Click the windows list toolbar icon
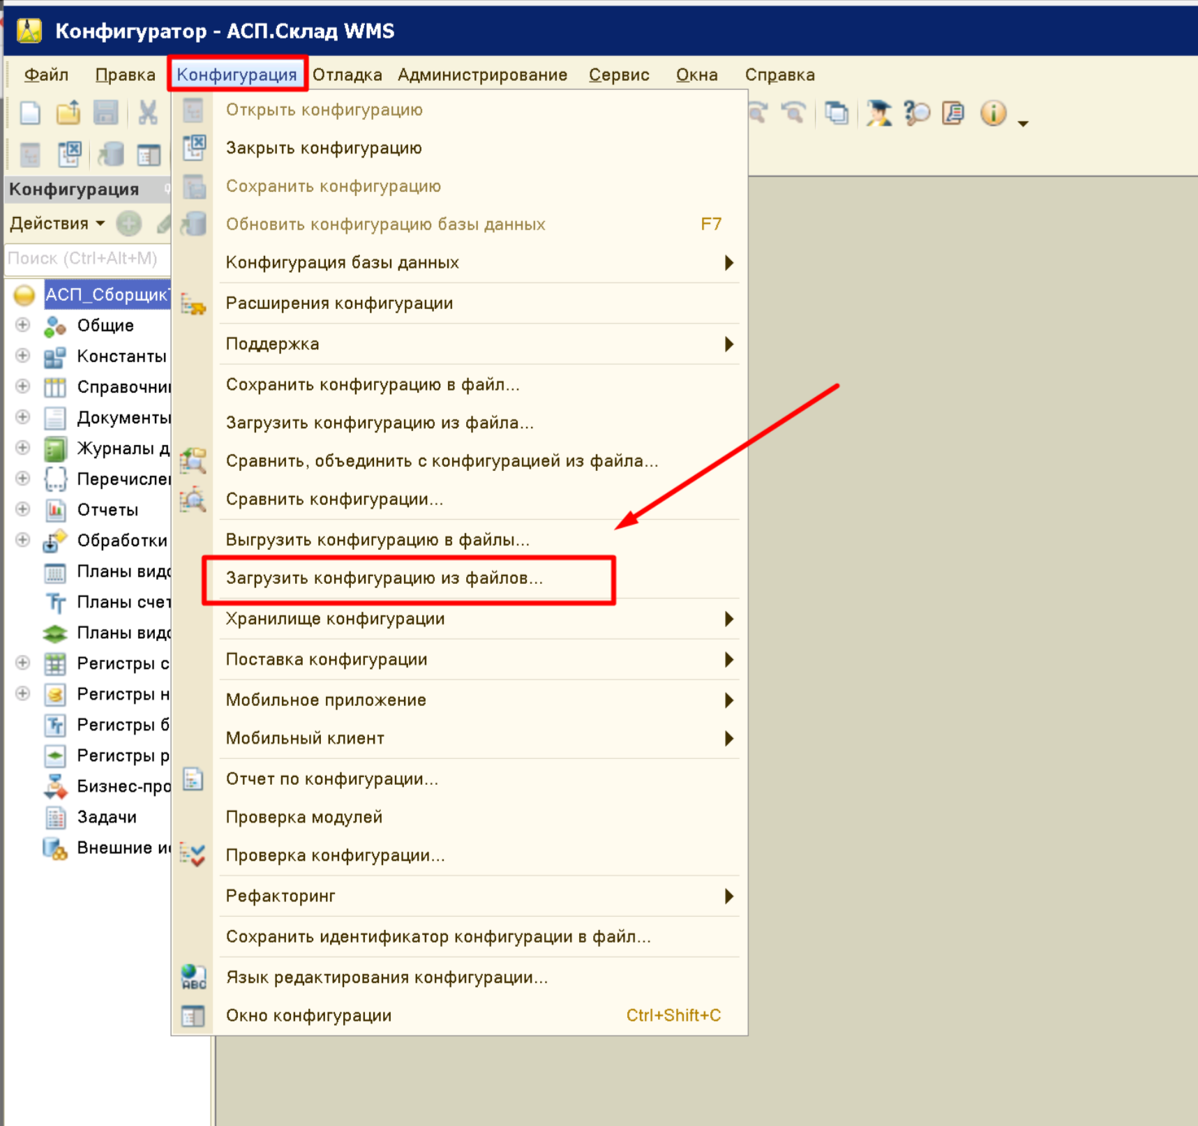Viewport: 1198px width, 1126px height. (x=837, y=112)
